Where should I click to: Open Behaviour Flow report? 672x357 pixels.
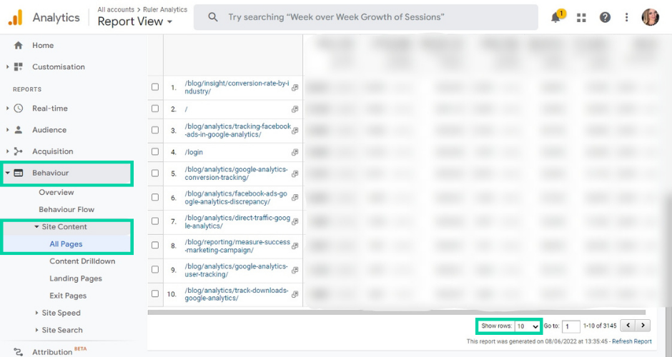[66, 209]
